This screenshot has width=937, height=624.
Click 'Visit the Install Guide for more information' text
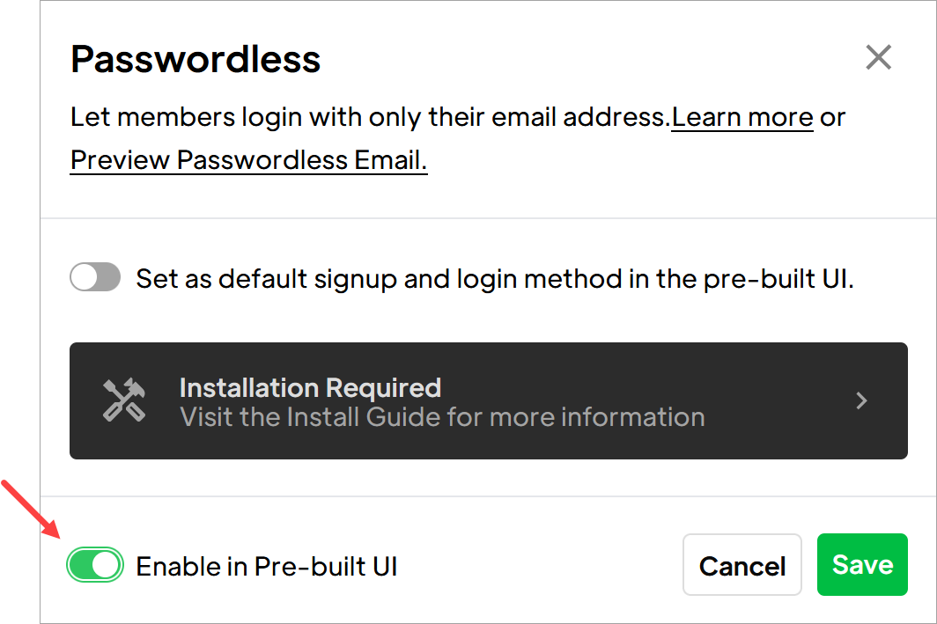pos(442,417)
